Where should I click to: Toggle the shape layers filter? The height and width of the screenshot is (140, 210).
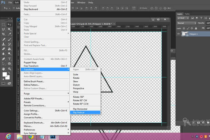[206, 18]
